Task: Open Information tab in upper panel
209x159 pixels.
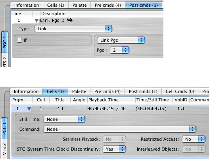Action: click(x=27, y=5)
